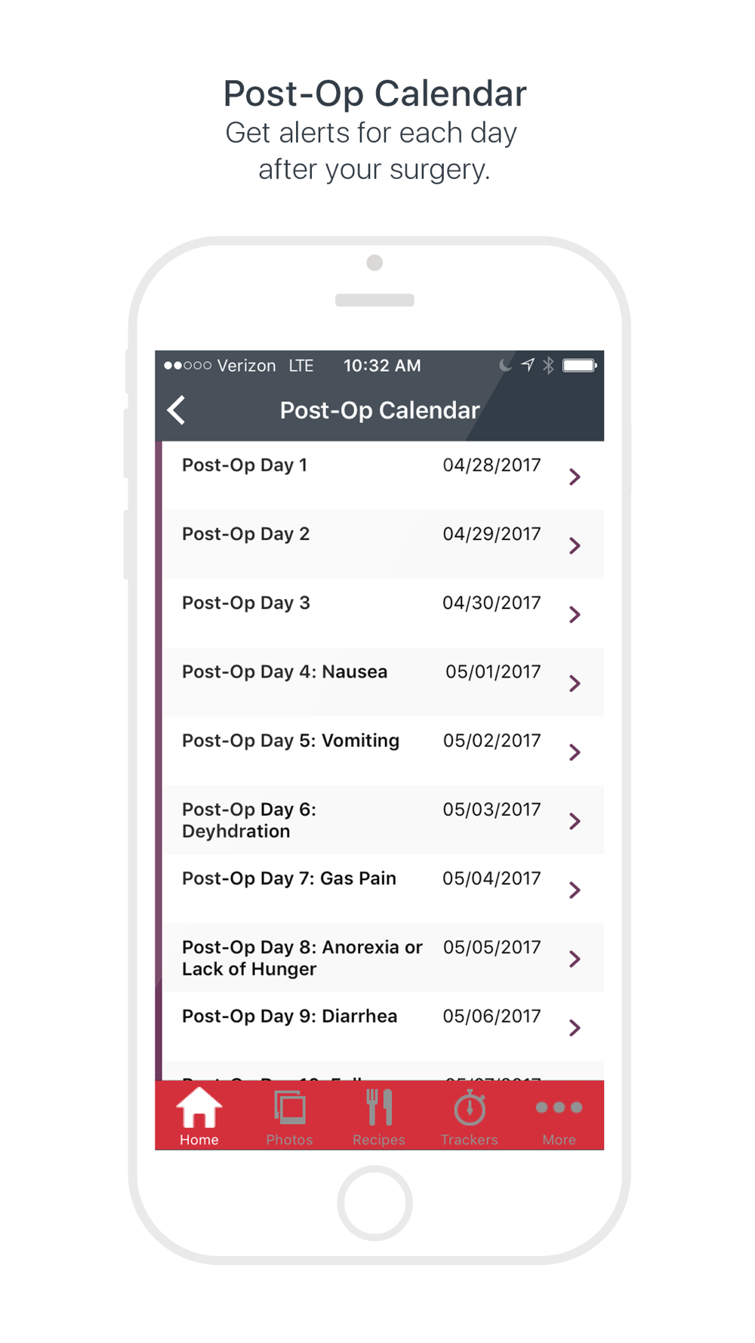Image resolution: width=755 pixels, height=1343 pixels.
Task: Tap the Bluetooth status bar icon
Action: pos(549,366)
